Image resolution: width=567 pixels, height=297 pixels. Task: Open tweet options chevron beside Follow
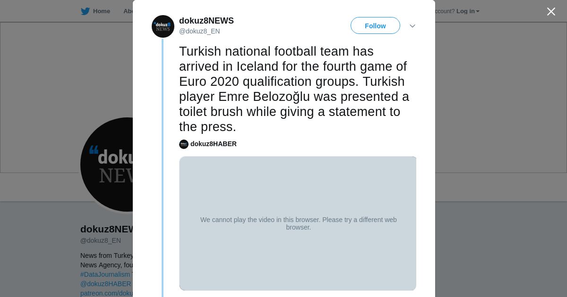point(412,26)
